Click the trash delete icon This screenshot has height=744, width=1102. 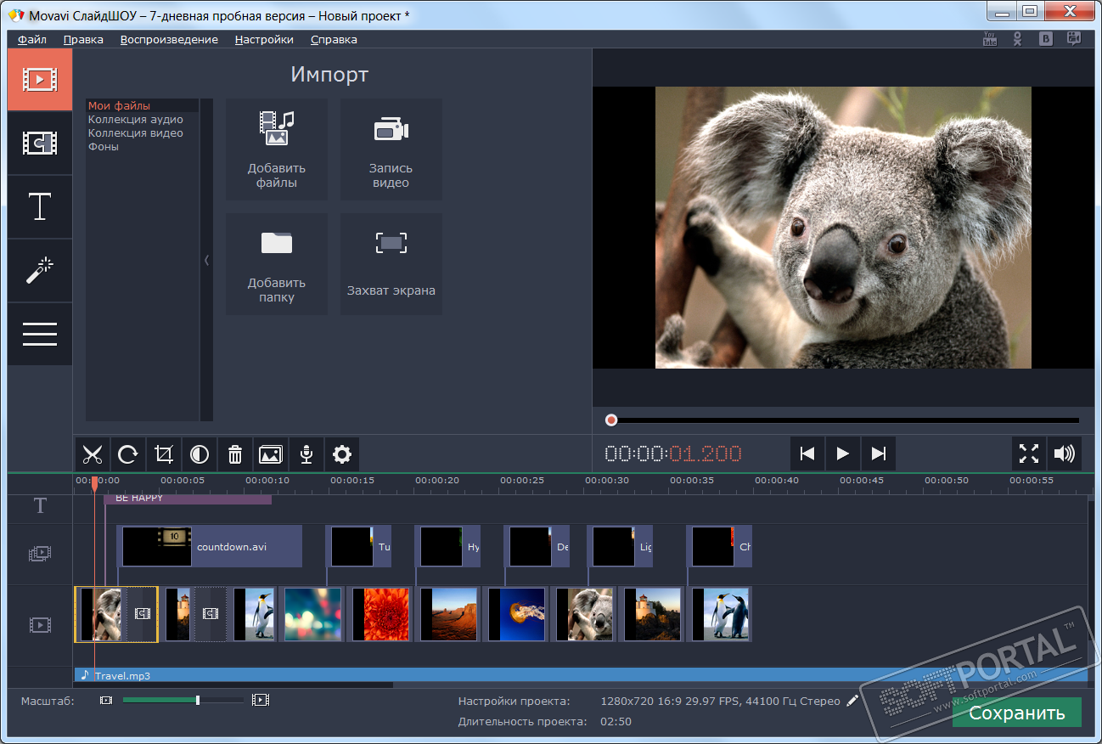[x=235, y=455]
